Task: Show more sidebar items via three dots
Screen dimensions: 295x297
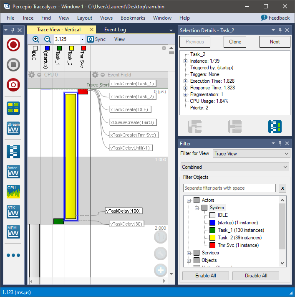Action: pyautogui.click(x=13, y=255)
